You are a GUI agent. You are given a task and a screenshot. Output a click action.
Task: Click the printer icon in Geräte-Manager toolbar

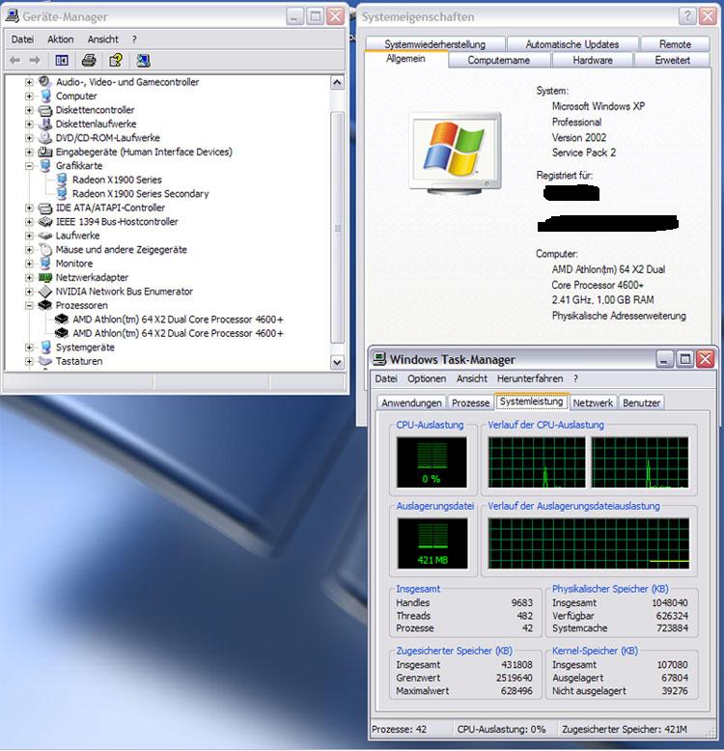tap(89, 61)
